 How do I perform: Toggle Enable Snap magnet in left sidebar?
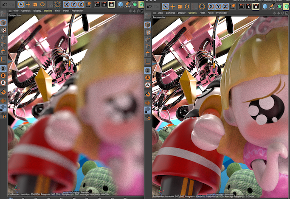(3, 92)
